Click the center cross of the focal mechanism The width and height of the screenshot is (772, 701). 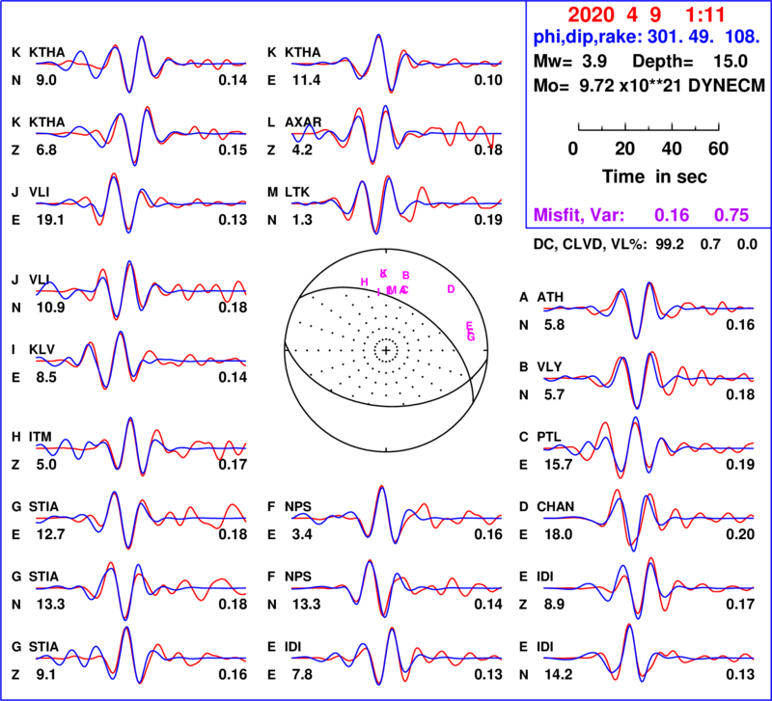click(386, 350)
